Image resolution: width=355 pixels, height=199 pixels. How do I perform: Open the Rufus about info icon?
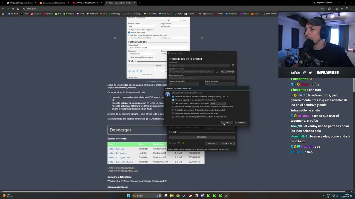click(174, 143)
